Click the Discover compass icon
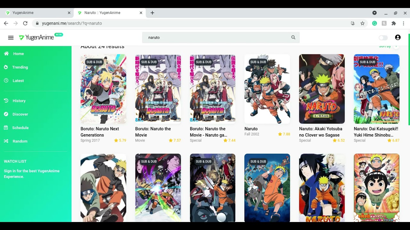 click(x=6, y=114)
